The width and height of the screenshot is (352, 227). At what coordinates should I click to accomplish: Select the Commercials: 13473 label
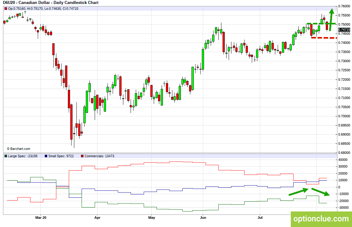[99, 156]
